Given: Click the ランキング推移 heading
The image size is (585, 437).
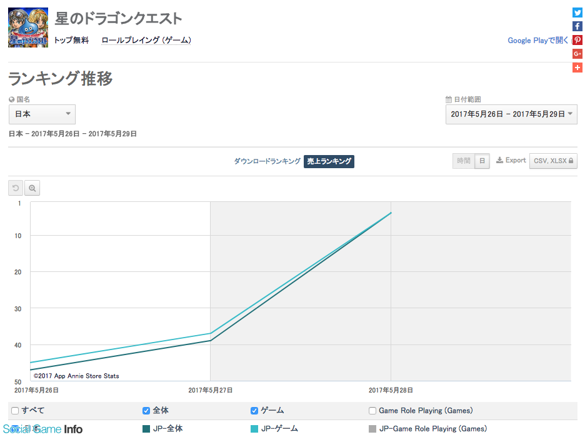Looking at the screenshot, I should coord(61,78).
